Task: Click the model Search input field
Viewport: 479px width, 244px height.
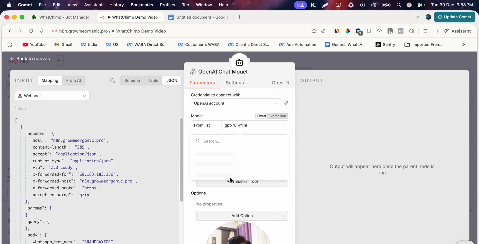Action: 239,141
